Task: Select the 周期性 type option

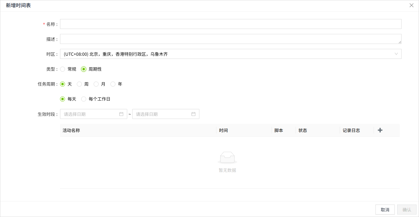Action: 84,69
